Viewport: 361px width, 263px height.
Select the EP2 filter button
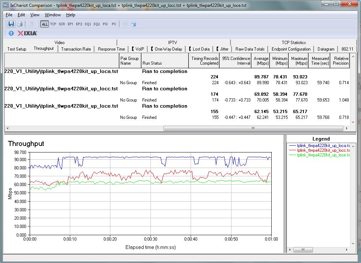click(79, 24)
